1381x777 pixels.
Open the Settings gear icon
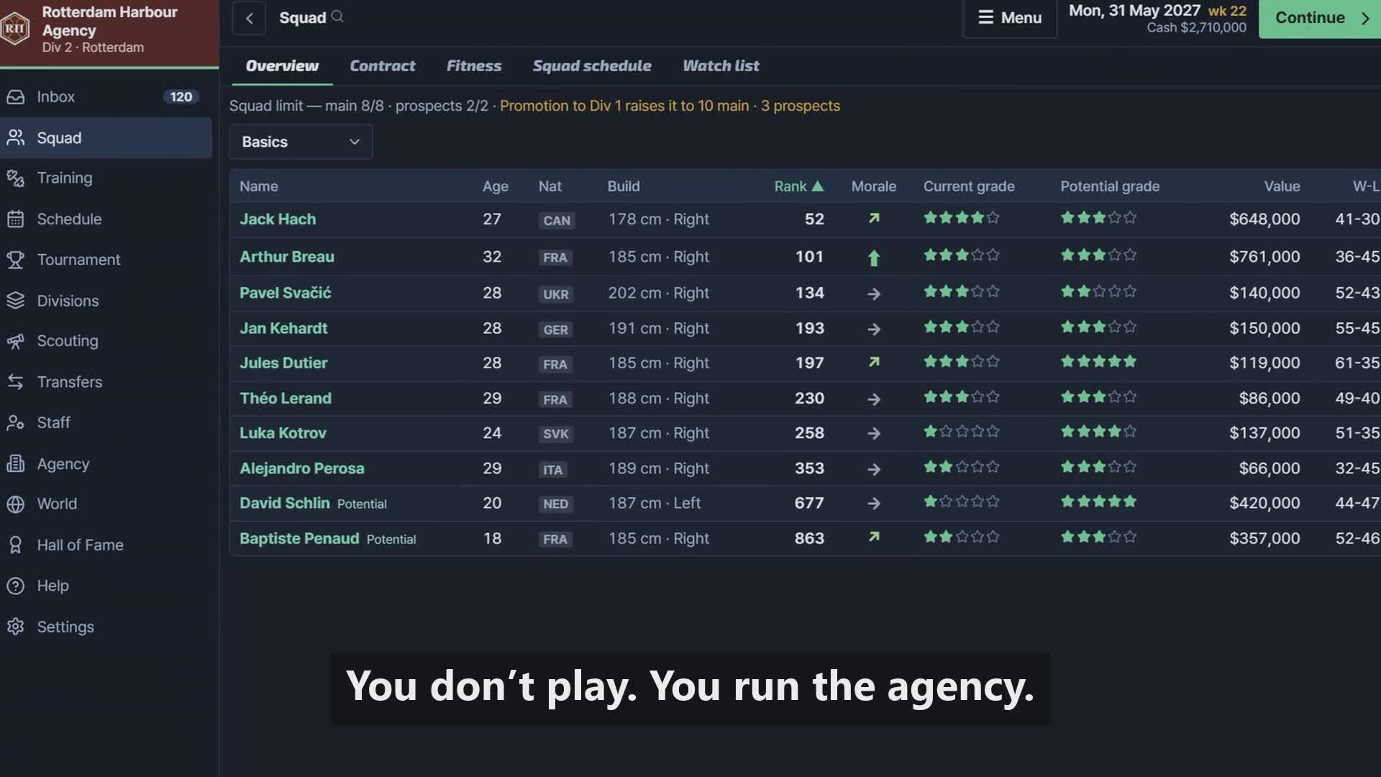[x=16, y=627]
